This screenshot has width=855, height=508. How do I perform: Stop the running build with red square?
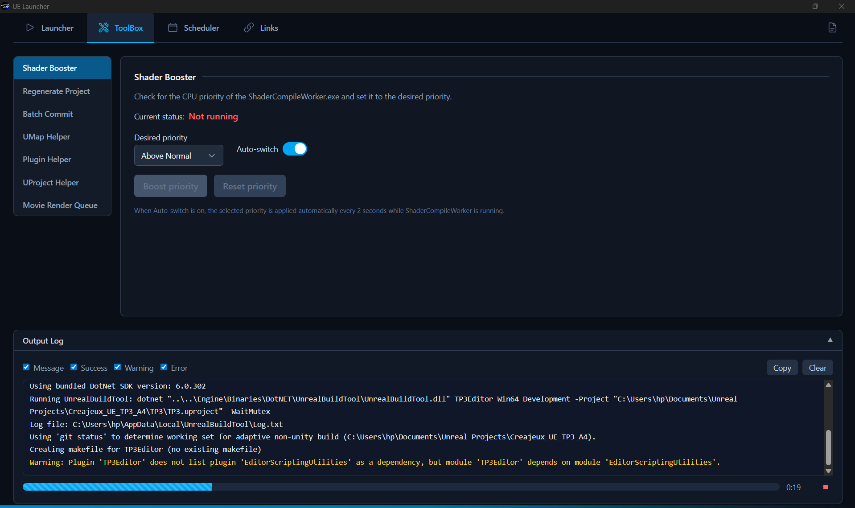[826, 487]
